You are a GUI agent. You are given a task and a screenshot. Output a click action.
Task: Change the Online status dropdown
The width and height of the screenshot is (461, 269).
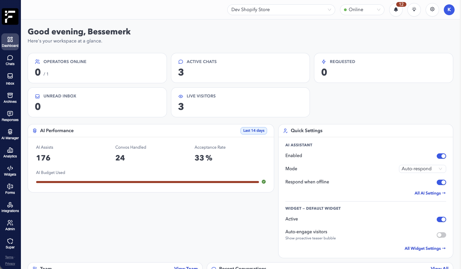(x=362, y=10)
